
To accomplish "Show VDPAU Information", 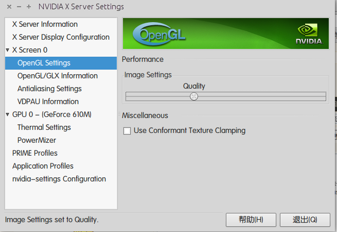I will click(x=48, y=102).
